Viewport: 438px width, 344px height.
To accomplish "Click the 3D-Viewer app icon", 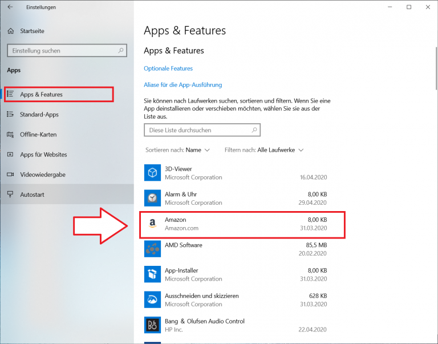I will pos(152,173).
